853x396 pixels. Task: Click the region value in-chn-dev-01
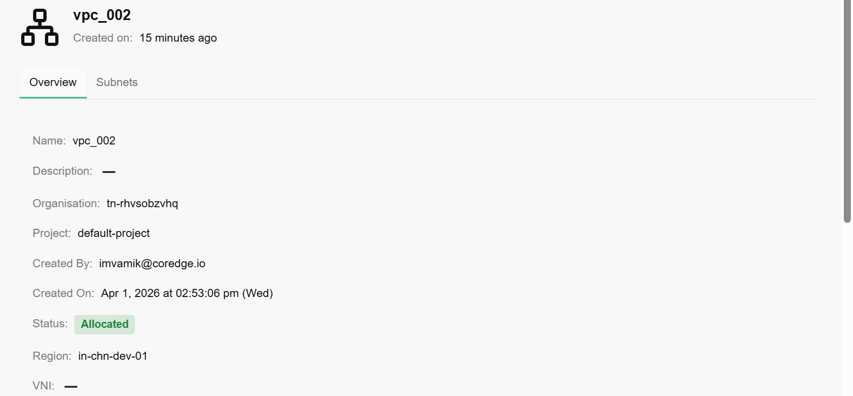tap(113, 356)
